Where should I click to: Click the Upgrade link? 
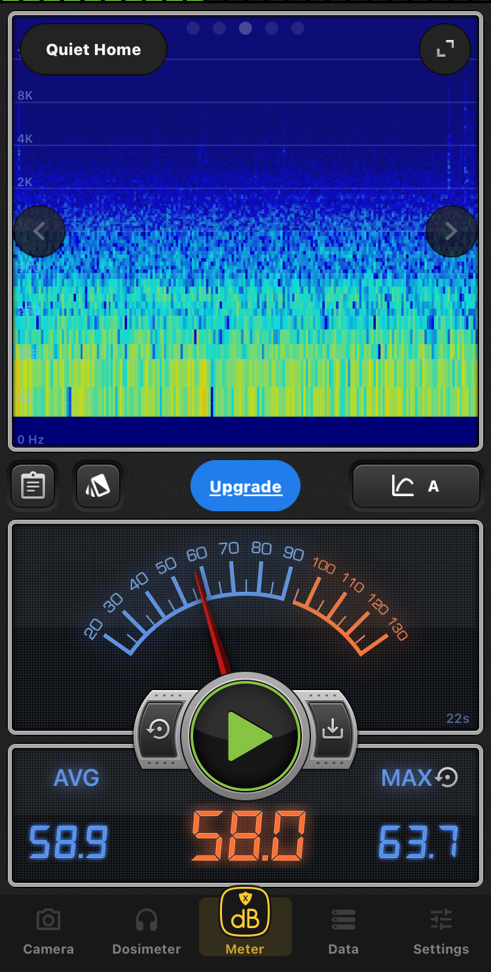pos(245,486)
